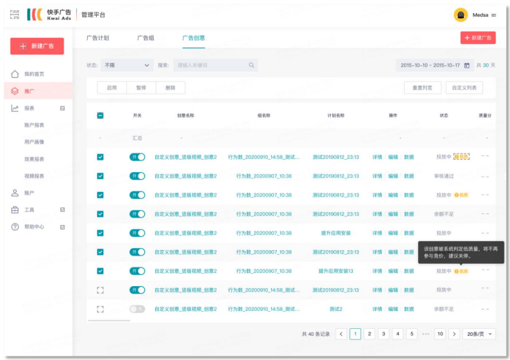The height and width of the screenshot is (360, 510).
Task: Click the 低质 warning badge in the 提升应用安装13 row
Action: pyautogui.click(x=461, y=272)
